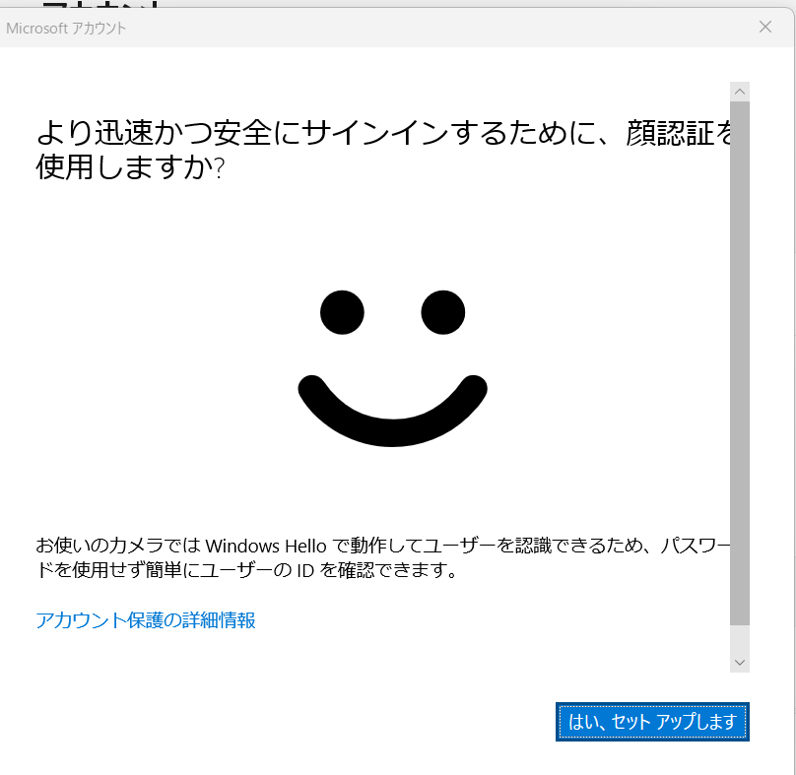Click the empty title bar area
Screen dimensions: 796x775
[443, 28]
